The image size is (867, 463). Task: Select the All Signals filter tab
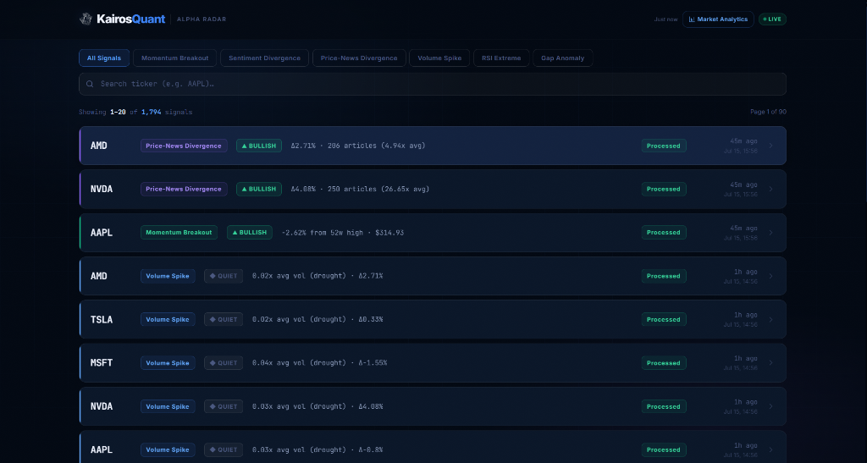coord(104,58)
